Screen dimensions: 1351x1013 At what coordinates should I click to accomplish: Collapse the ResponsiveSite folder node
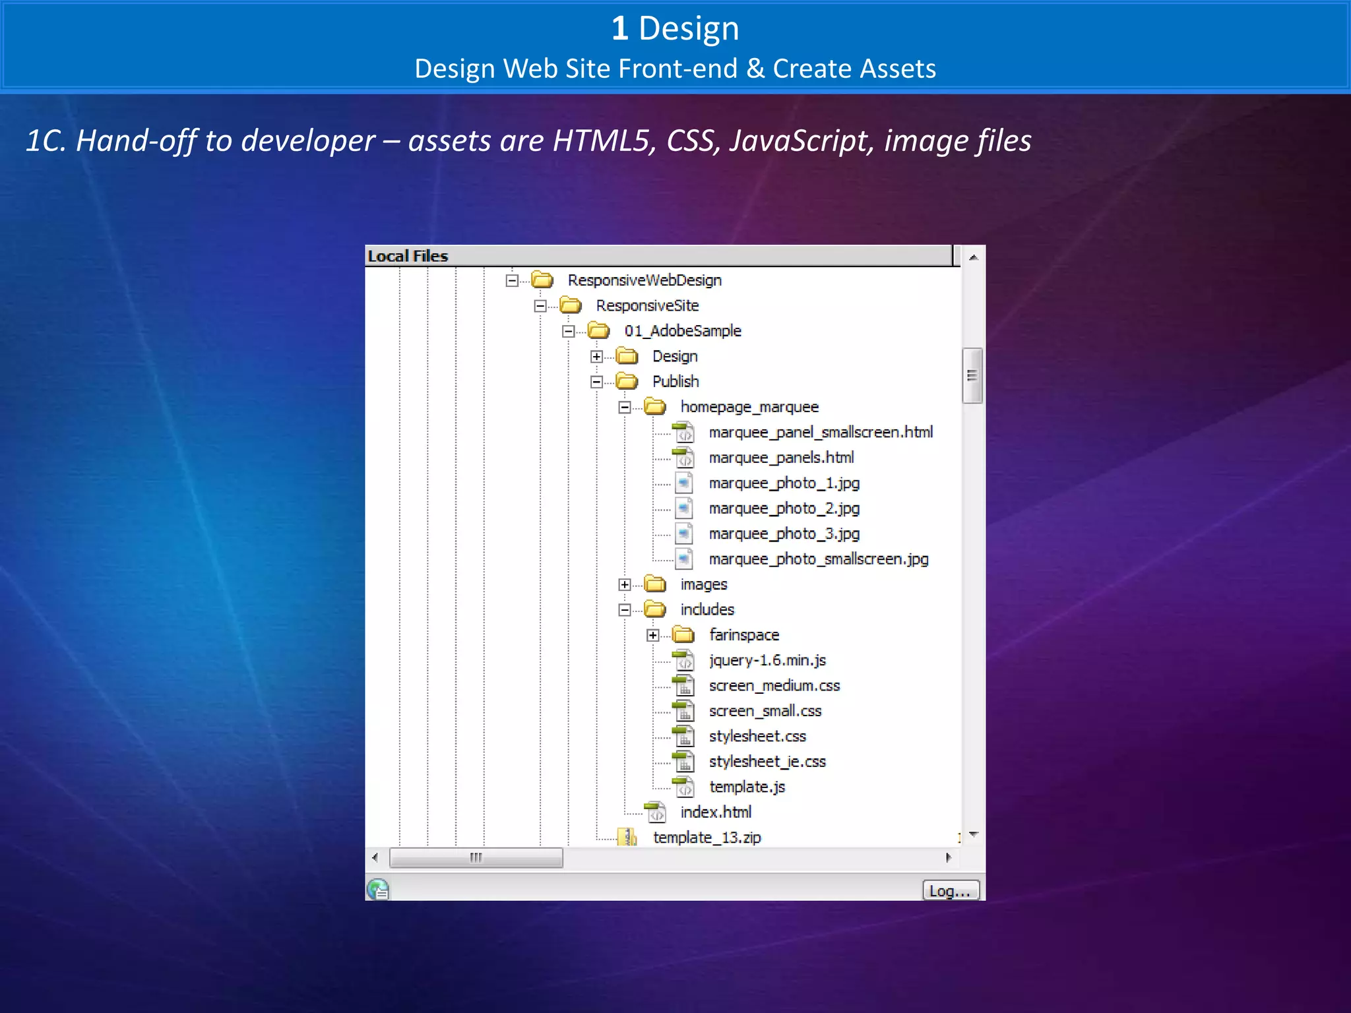point(540,306)
